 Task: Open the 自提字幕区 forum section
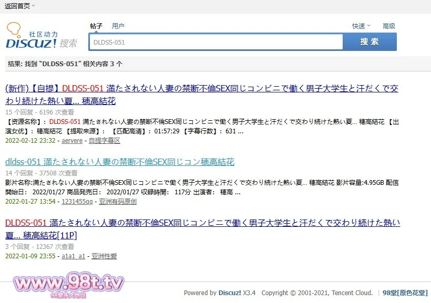[105, 141]
